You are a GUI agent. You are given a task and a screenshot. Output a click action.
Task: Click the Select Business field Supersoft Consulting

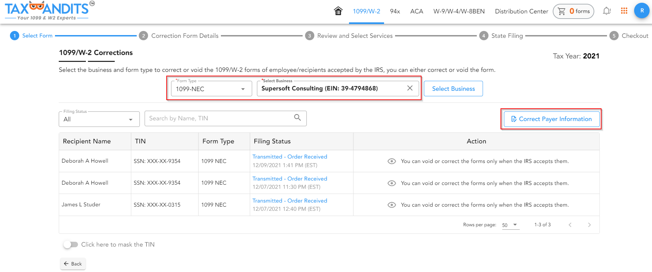pos(338,89)
